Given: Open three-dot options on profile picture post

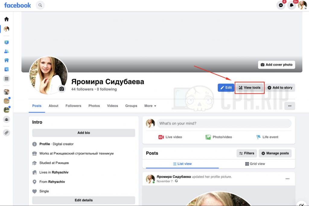Looking at the screenshot, I should pos(288,179).
